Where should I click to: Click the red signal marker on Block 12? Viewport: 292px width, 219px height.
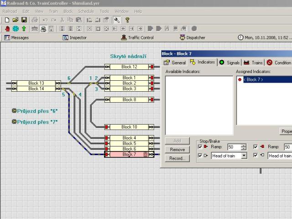151,67
